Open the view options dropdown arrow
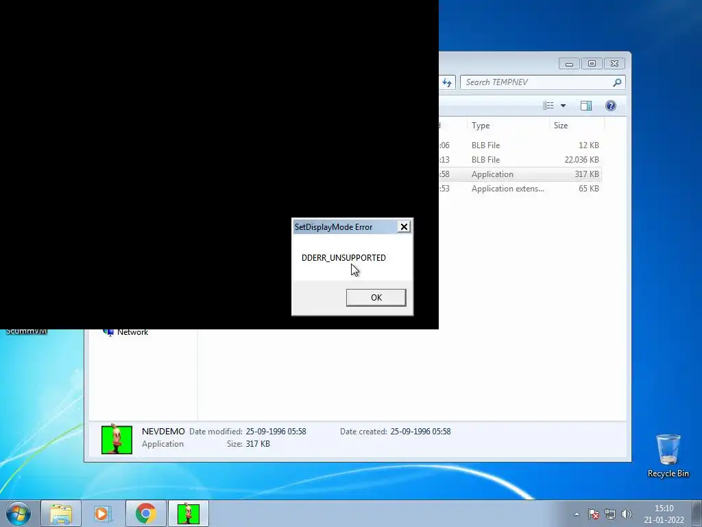Screen dimensions: 702x527 point(564,105)
